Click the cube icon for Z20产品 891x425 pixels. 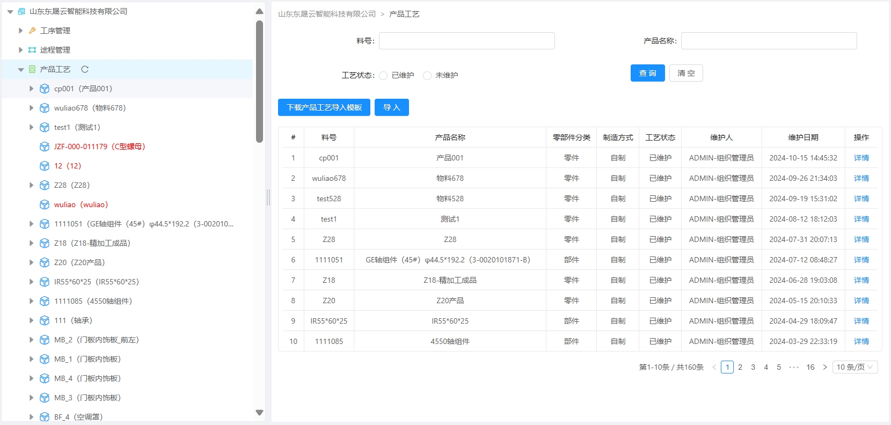tap(45, 262)
